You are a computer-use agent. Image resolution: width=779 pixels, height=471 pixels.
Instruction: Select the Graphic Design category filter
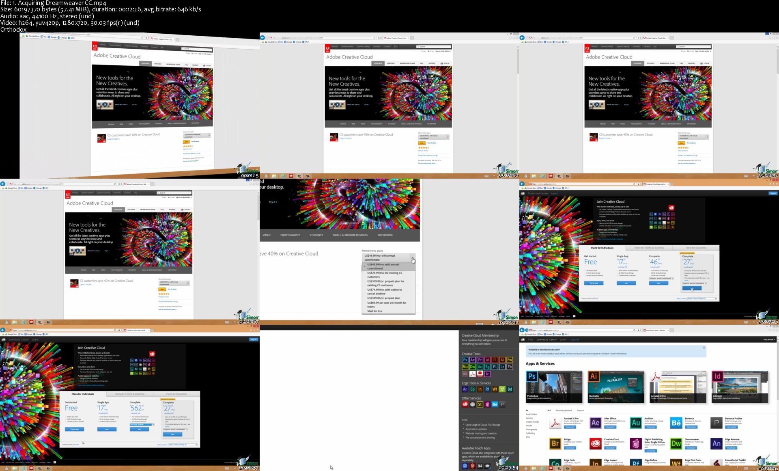(x=532, y=422)
